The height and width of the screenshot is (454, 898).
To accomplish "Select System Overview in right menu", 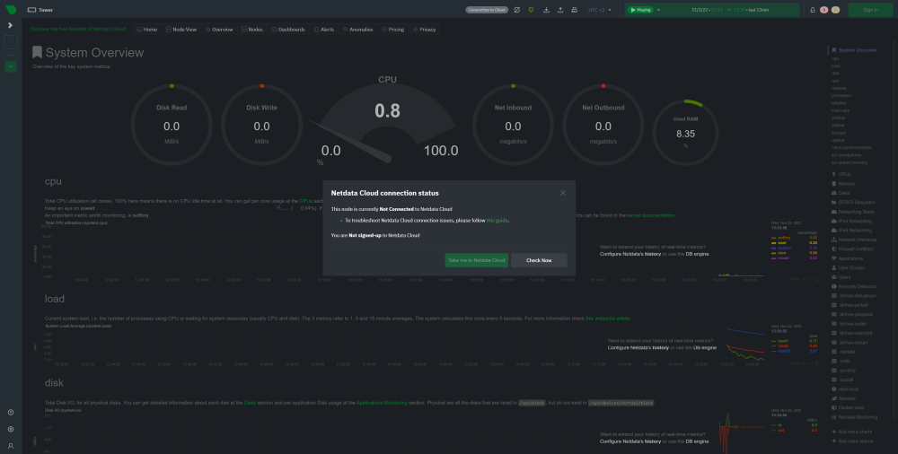I will (854, 50).
